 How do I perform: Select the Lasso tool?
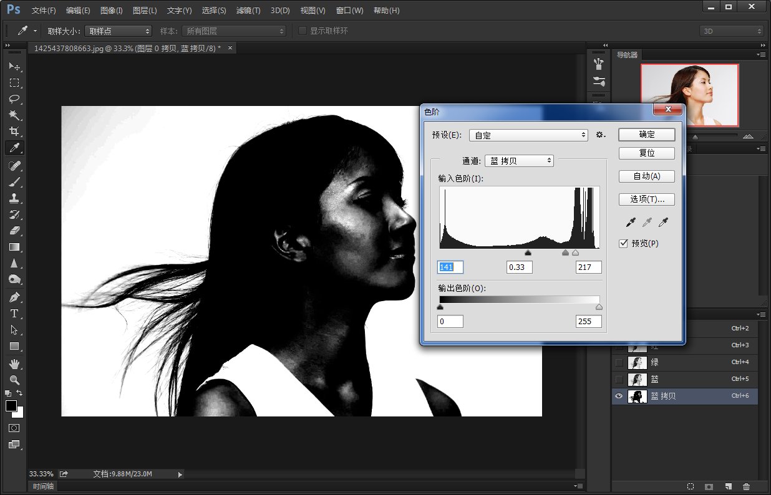tap(14, 99)
